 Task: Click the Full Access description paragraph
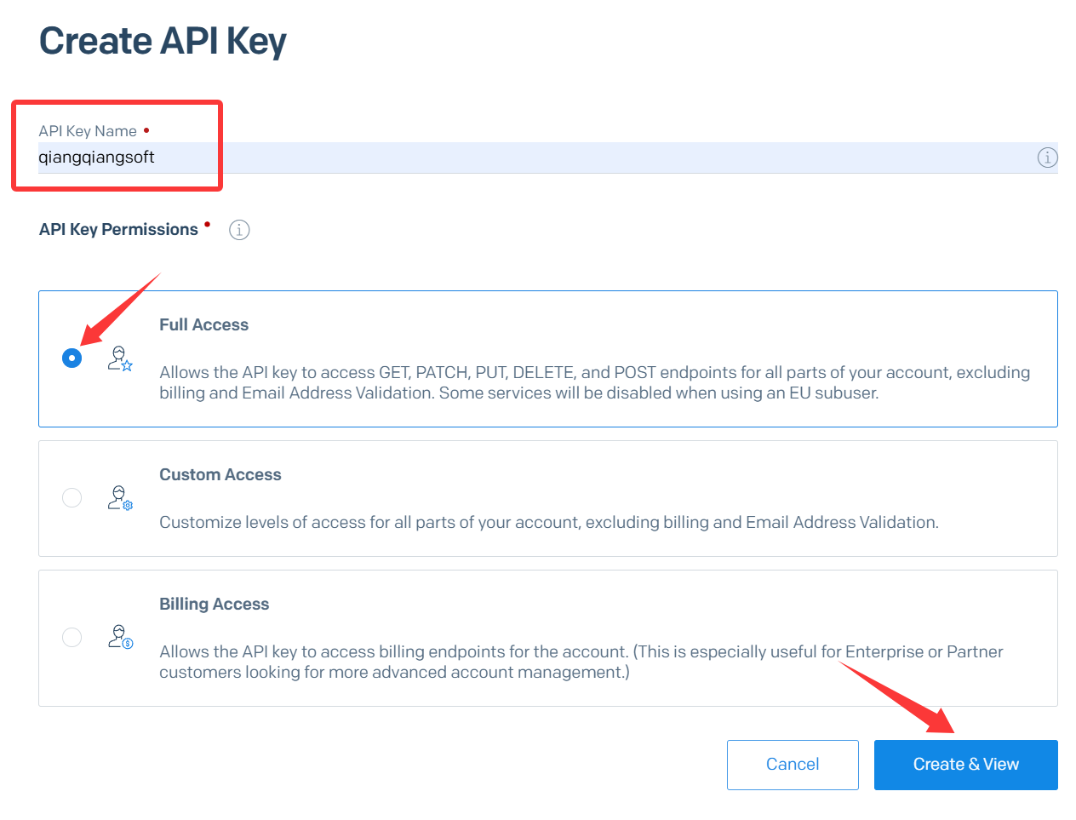[594, 383]
